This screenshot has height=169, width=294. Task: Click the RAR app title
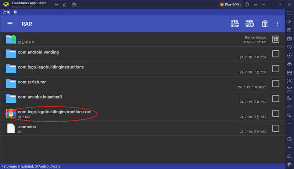pyautogui.click(x=27, y=24)
